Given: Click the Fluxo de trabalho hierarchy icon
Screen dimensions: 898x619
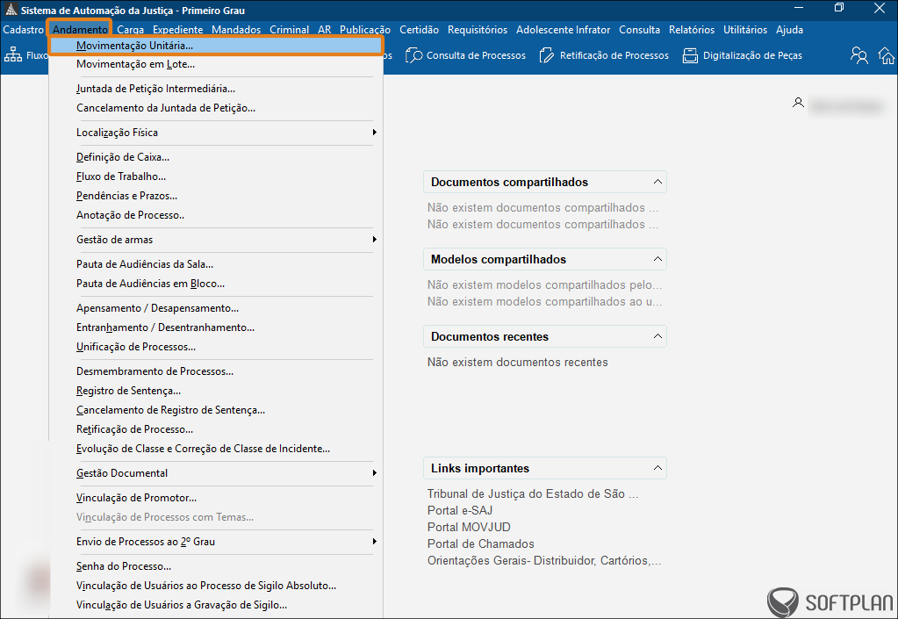Looking at the screenshot, I should (12, 55).
